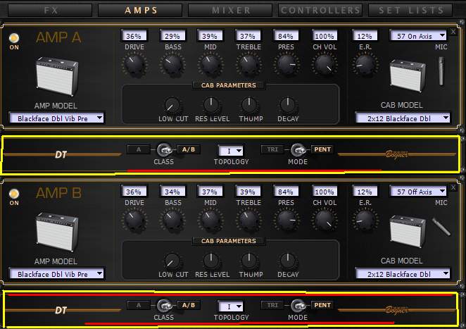Click the Amp A DECAY knob
This screenshot has height=329, width=466.
(288, 105)
